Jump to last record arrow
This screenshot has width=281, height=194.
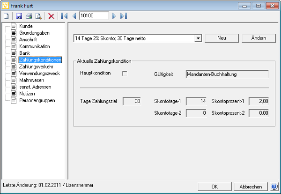pos(124,16)
